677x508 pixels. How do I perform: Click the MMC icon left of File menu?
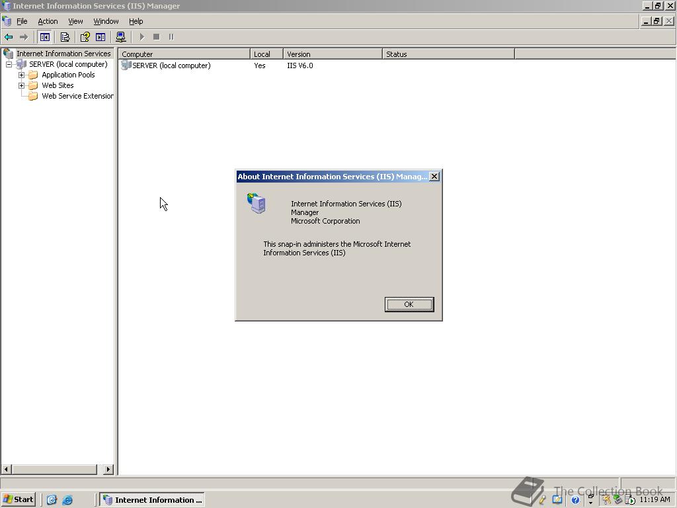[7, 21]
